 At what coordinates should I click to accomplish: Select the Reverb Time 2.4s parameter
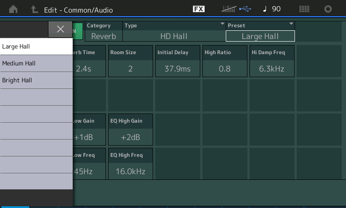pyautogui.click(x=89, y=61)
